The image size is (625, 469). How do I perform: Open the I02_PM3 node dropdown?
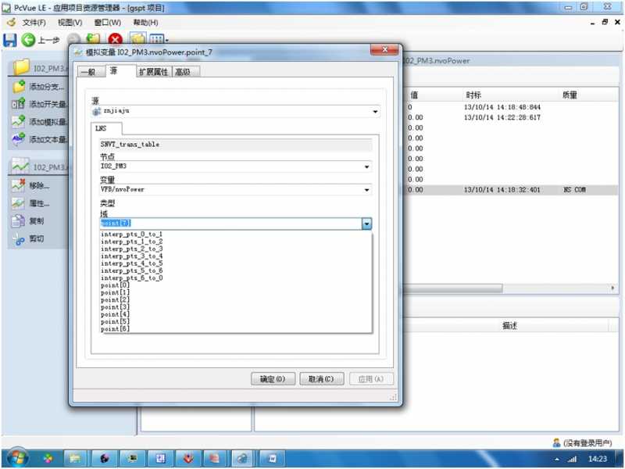[x=366, y=166]
